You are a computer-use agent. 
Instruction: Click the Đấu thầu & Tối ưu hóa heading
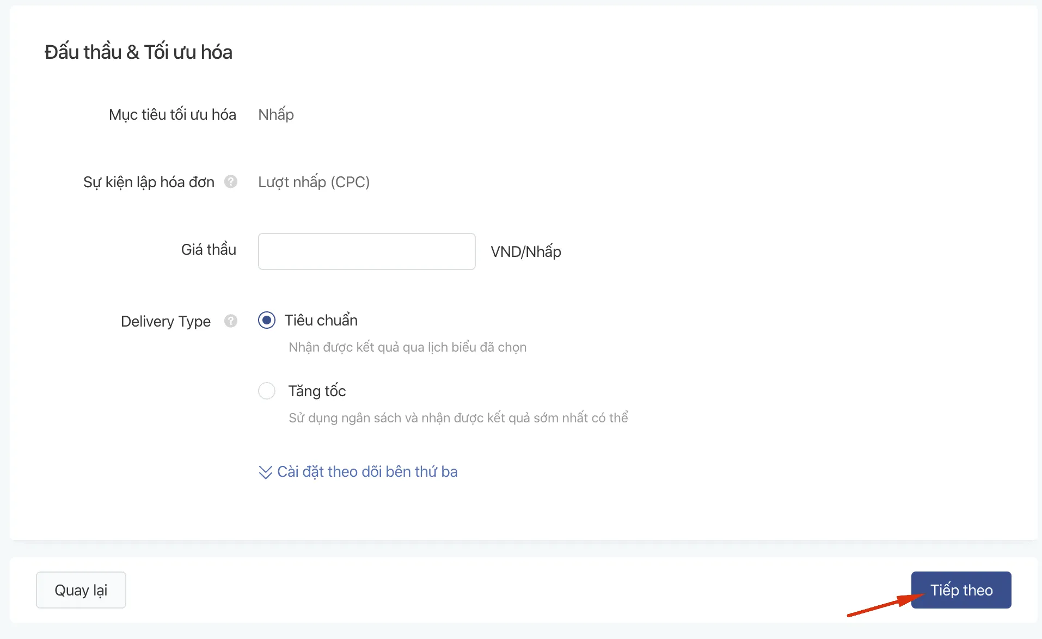(x=138, y=52)
